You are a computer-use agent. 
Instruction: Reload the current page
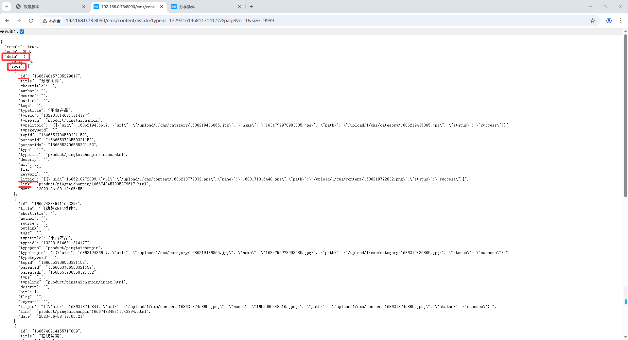coord(31,21)
